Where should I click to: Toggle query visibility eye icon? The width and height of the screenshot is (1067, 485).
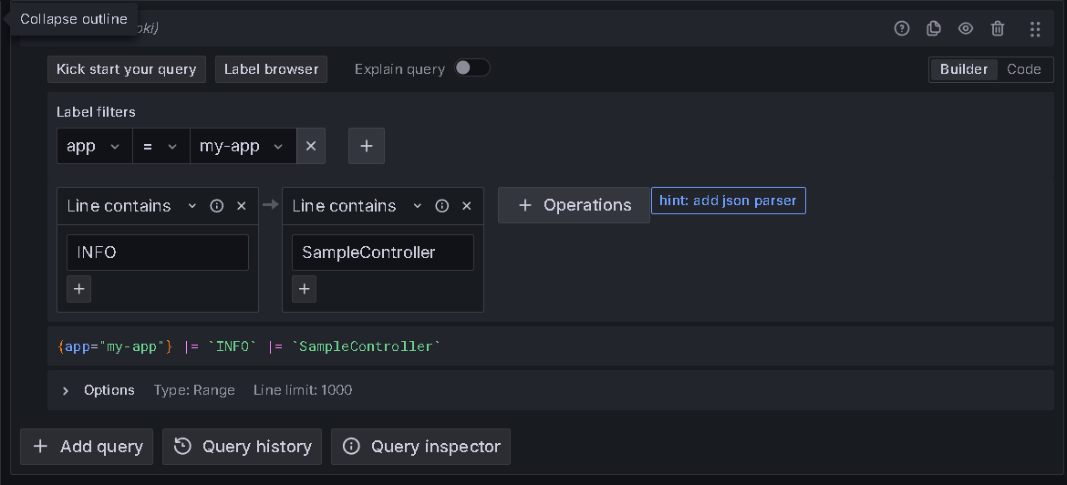(966, 28)
